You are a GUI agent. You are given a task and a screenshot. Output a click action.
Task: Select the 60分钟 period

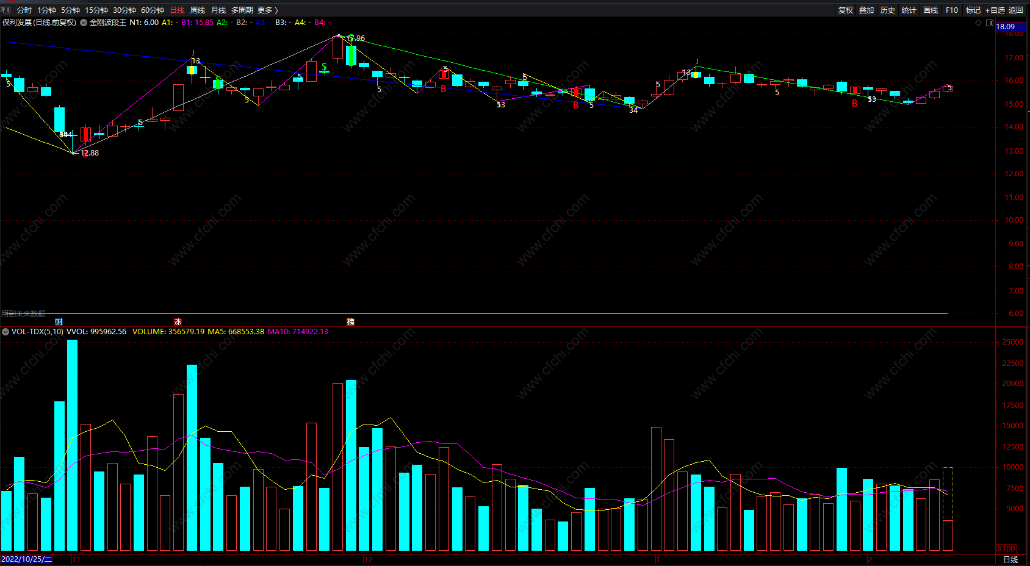point(153,10)
